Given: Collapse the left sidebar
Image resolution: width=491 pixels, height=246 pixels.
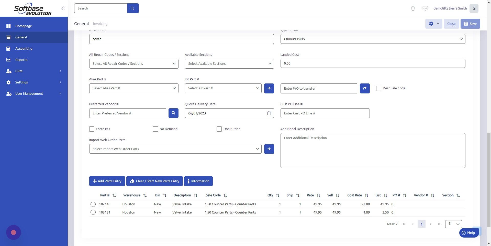Looking at the screenshot, I should click(63, 8).
